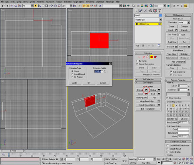Open reference coordinate View dropdown
194x165 pixels.
pos(67,6)
